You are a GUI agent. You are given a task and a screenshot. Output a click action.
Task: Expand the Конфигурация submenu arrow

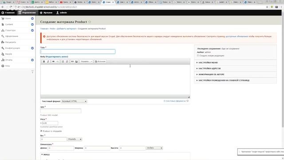[32, 48]
